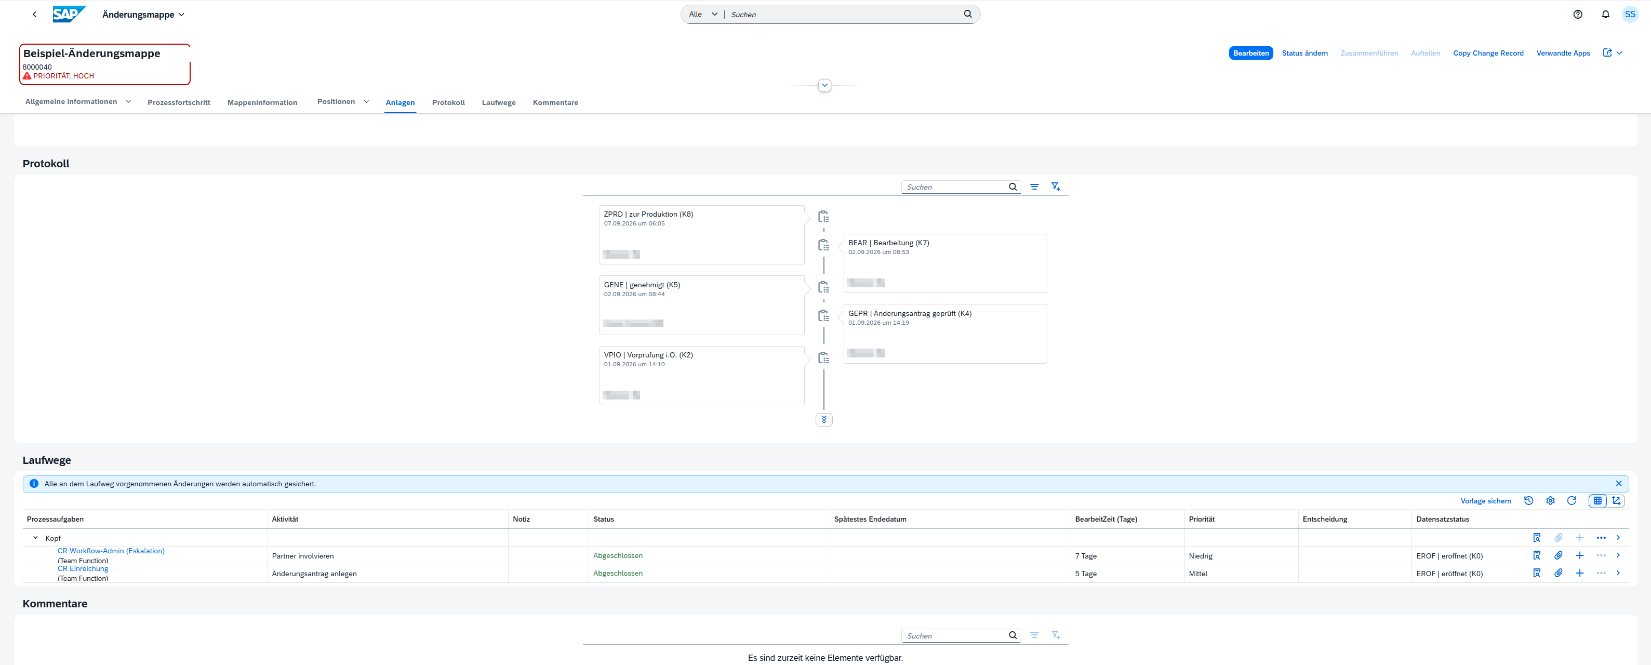This screenshot has width=1651, height=665.
Task: Expand the Allgemeine Informationen tab menu
Action: point(128,101)
